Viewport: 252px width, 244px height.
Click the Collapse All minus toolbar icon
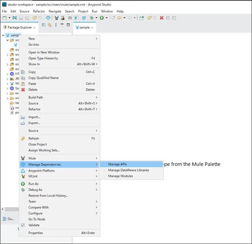click(x=174, y=18)
